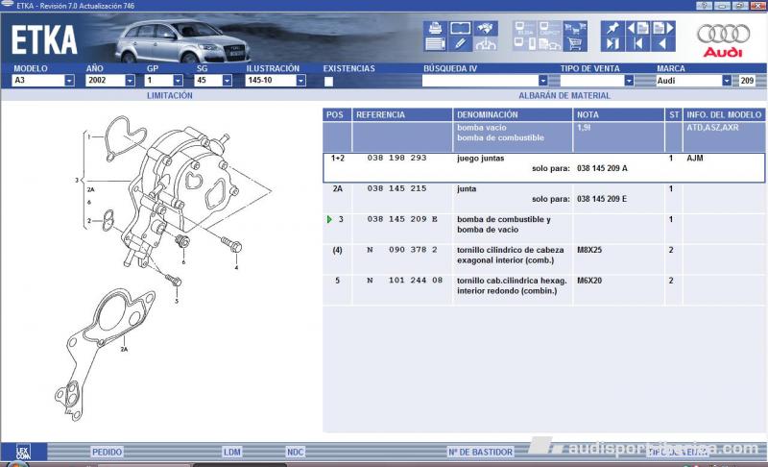Viewport: 768px width, 467px height.
Task: Click the LDM button
Action: [231, 452]
